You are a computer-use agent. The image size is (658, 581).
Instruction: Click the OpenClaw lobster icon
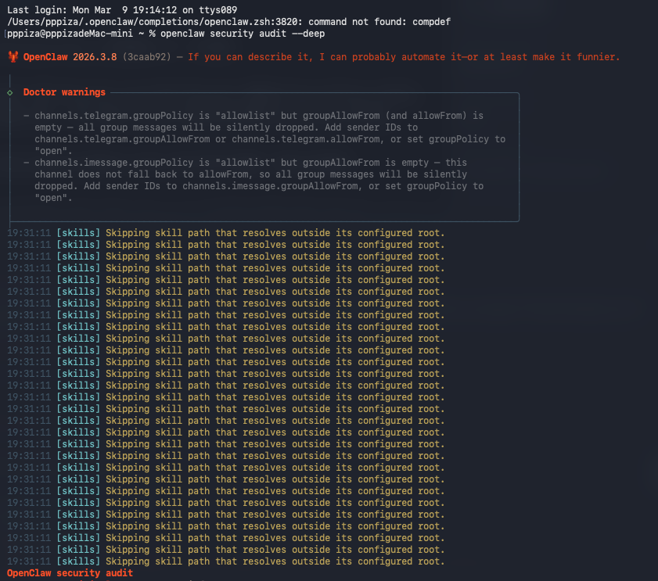coord(13,56)
